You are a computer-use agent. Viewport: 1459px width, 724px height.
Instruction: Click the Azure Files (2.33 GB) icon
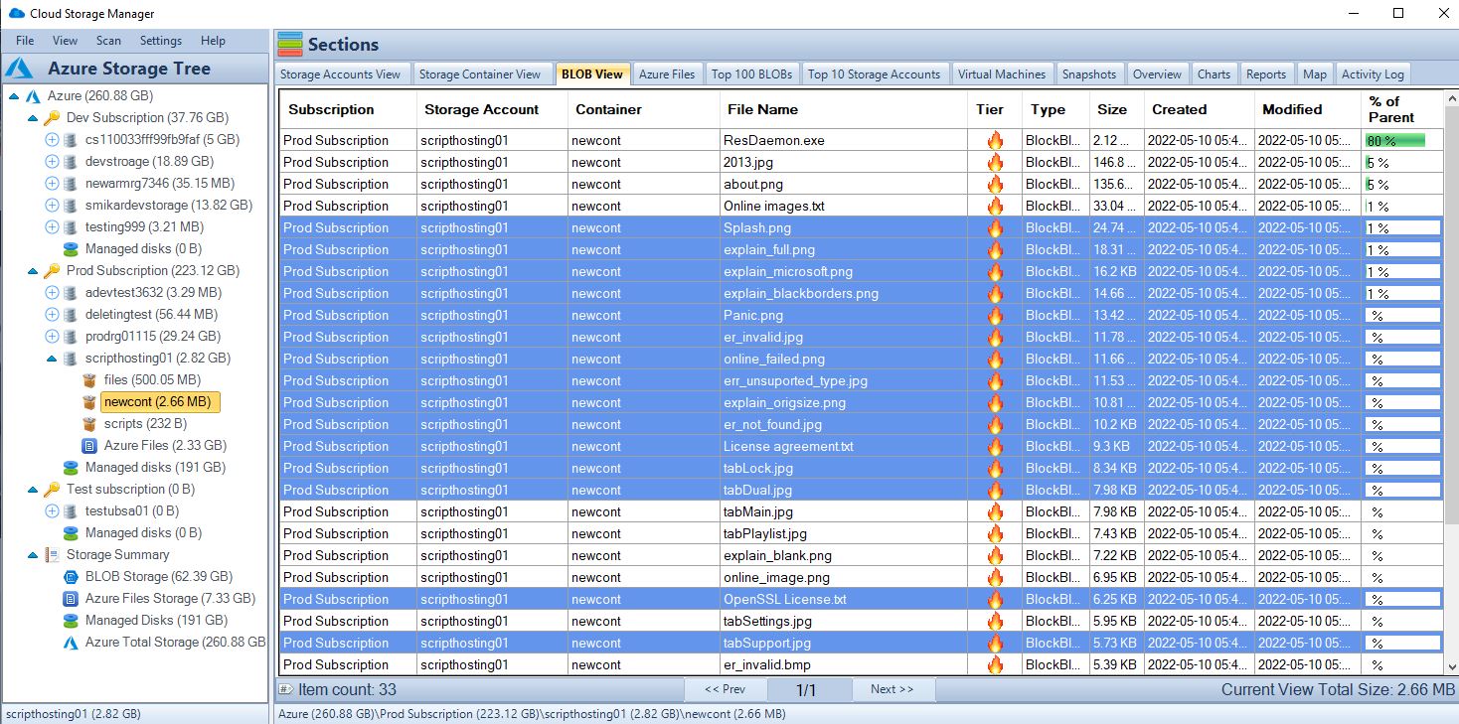tap(89, 445)
